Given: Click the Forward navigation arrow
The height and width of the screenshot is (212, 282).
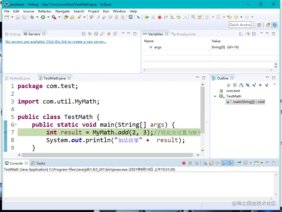Looking at the screenshot, I should [247, 17].
